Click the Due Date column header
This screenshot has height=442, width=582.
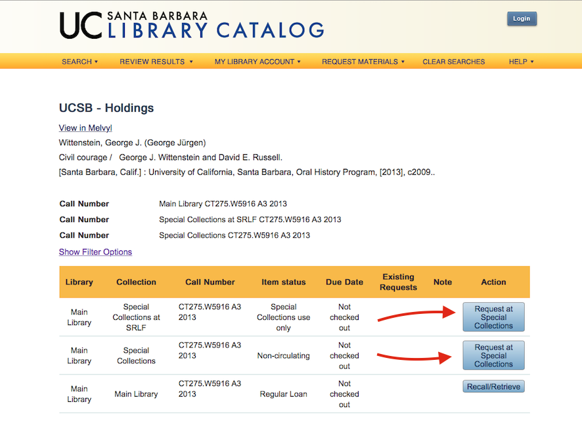(x=344, y=282)
